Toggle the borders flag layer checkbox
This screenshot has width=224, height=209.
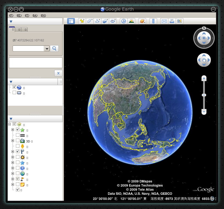(x=18, y=151)
